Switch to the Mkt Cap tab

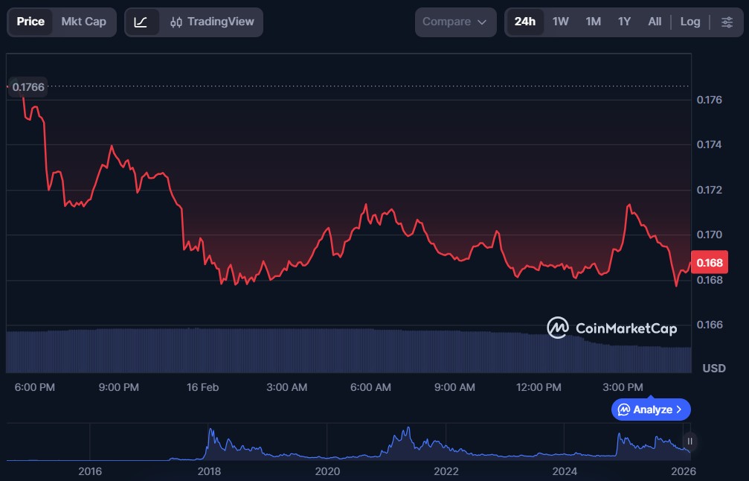tap(83, 22)
